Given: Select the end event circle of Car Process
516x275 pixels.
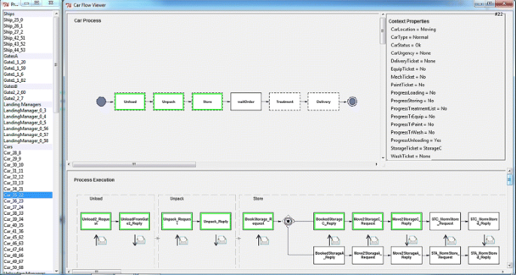Looking at the screenshot, I should [x=352, y=101].
